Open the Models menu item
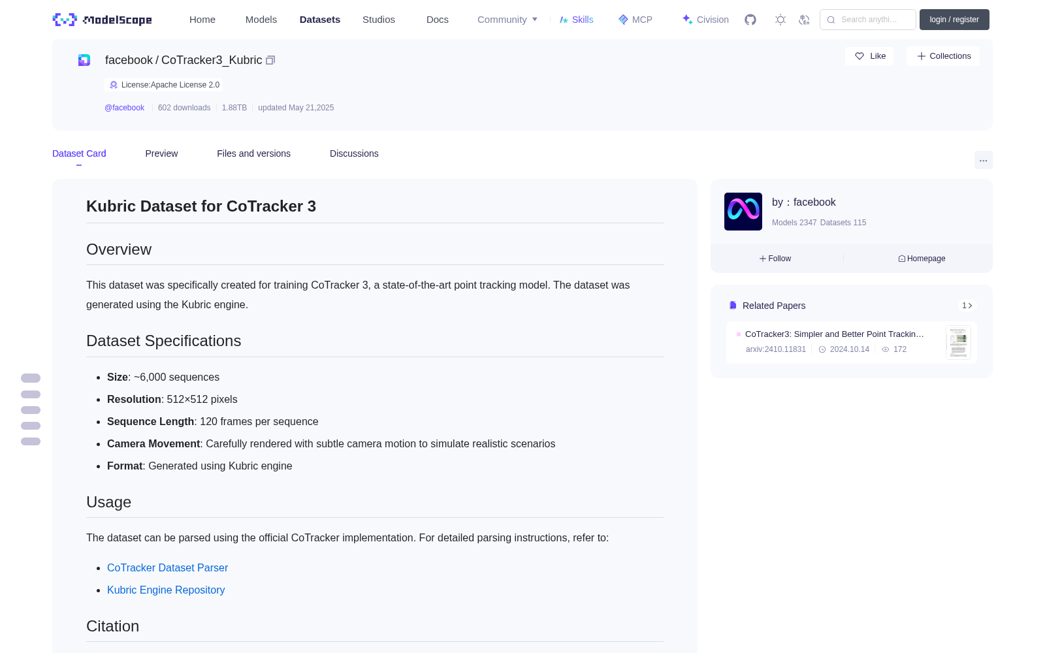Screen dimensions: 1045x653 (261, 20)
